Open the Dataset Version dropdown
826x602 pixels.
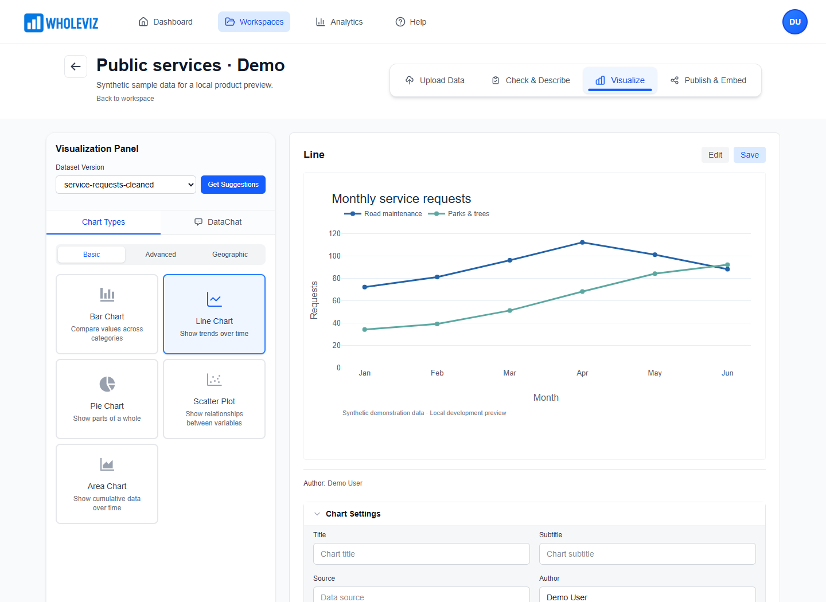[x=126, y=185]
